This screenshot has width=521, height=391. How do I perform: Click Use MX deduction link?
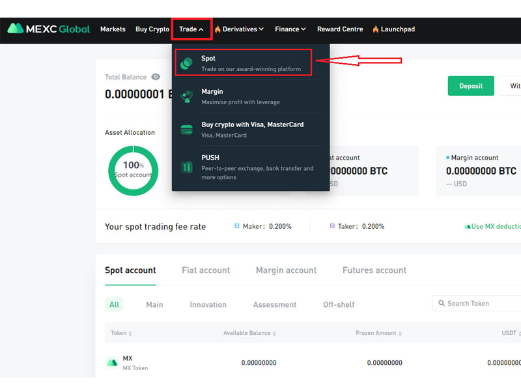(x=496, y=226)
